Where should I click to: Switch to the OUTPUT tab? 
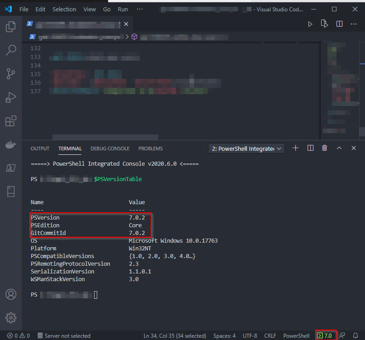coord(40,148)
